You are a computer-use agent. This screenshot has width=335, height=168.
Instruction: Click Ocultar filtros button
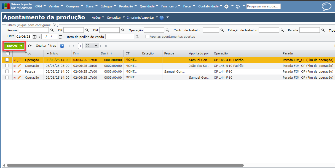coord(46,46)
